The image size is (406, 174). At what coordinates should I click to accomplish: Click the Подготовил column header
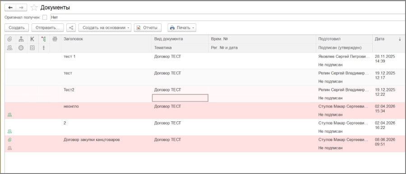pos(329,39)
